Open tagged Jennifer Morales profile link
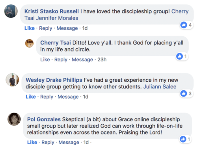The width and height of the screenshot is (201, 150). (x=57, y=18)
